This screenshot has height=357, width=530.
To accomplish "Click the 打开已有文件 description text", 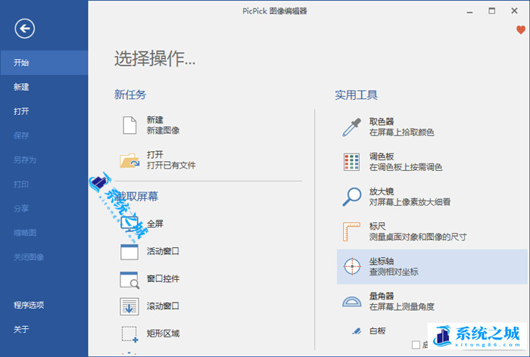I will [x=171, y=166].
